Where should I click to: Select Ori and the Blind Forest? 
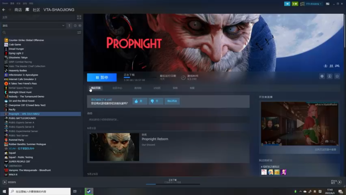[22, 101]
